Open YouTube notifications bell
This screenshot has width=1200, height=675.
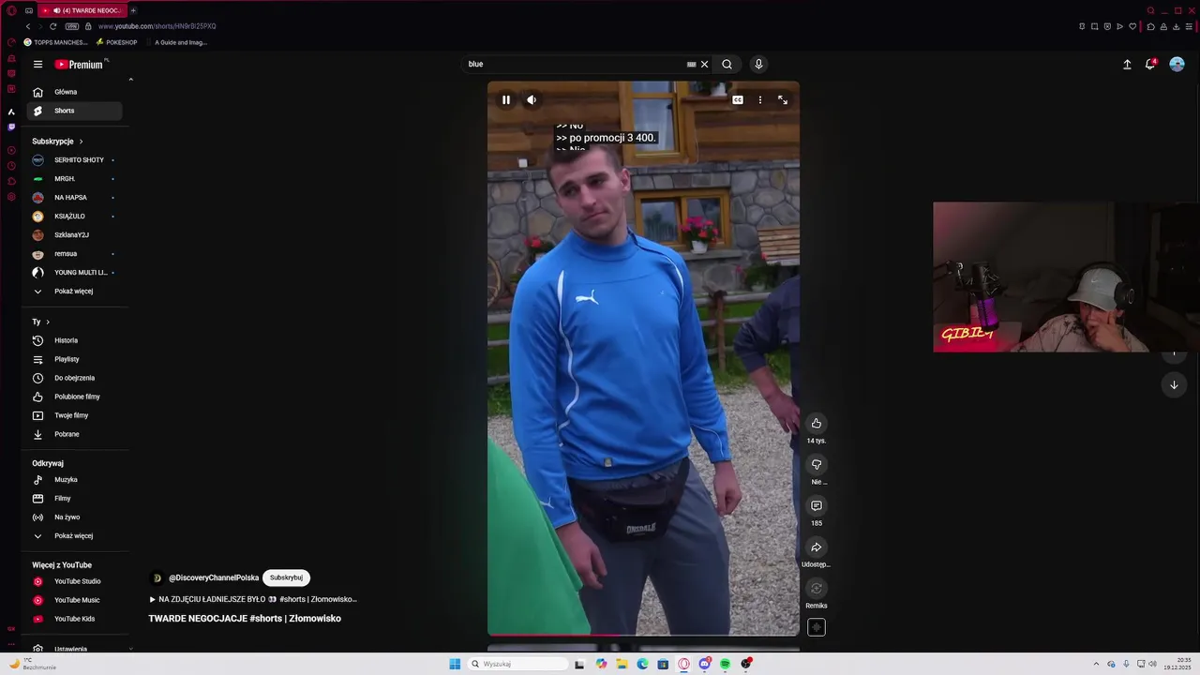1150,65
